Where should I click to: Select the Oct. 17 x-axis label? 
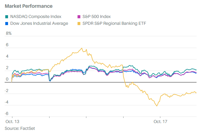click(x=160, y=122)
